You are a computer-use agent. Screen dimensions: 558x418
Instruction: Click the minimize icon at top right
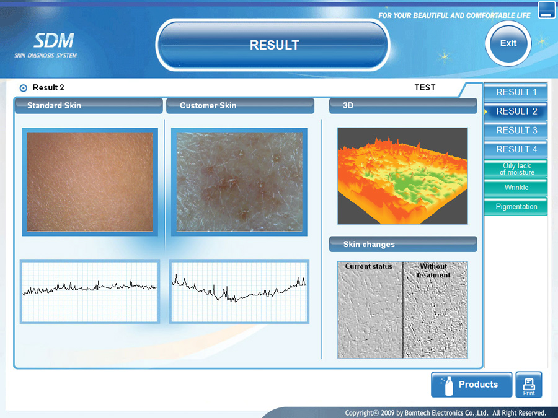(546, 10)
